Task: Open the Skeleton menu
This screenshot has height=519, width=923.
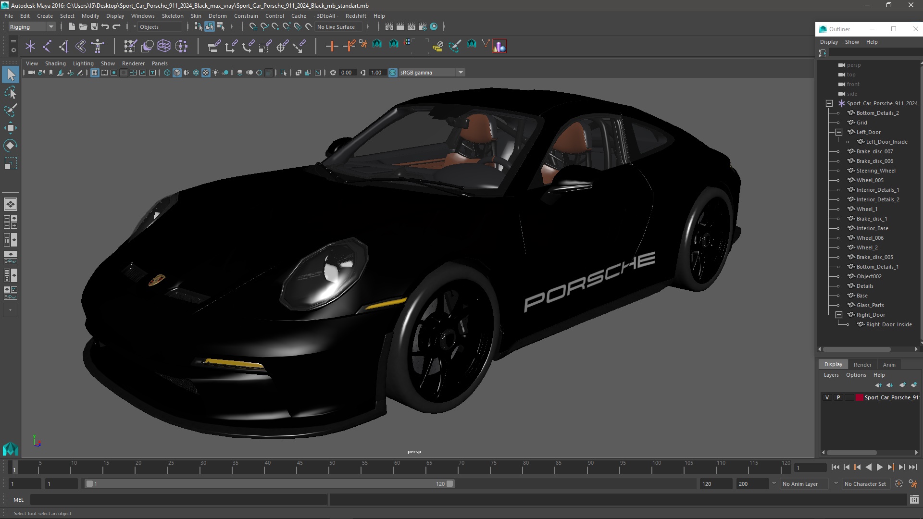Action: point(173,16)
